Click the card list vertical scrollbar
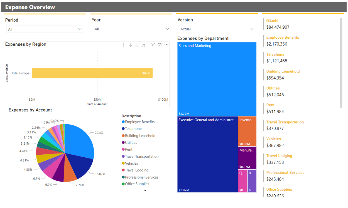 click(341, 63)
